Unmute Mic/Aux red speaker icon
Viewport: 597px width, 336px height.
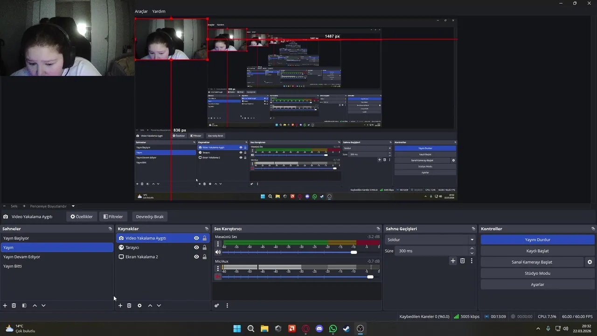coord(218,277)
